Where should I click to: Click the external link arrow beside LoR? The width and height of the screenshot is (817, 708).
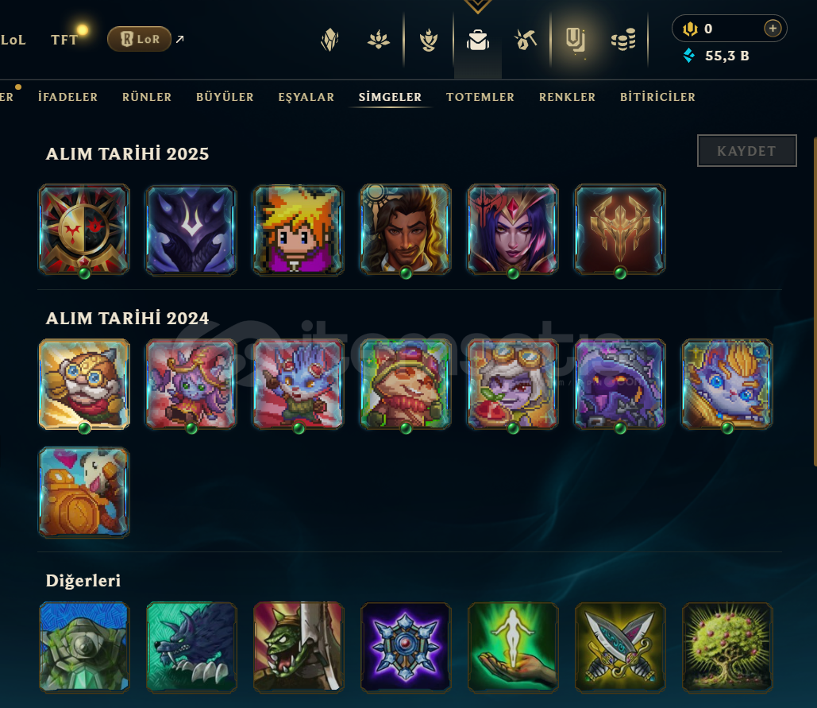coord(179,39)
